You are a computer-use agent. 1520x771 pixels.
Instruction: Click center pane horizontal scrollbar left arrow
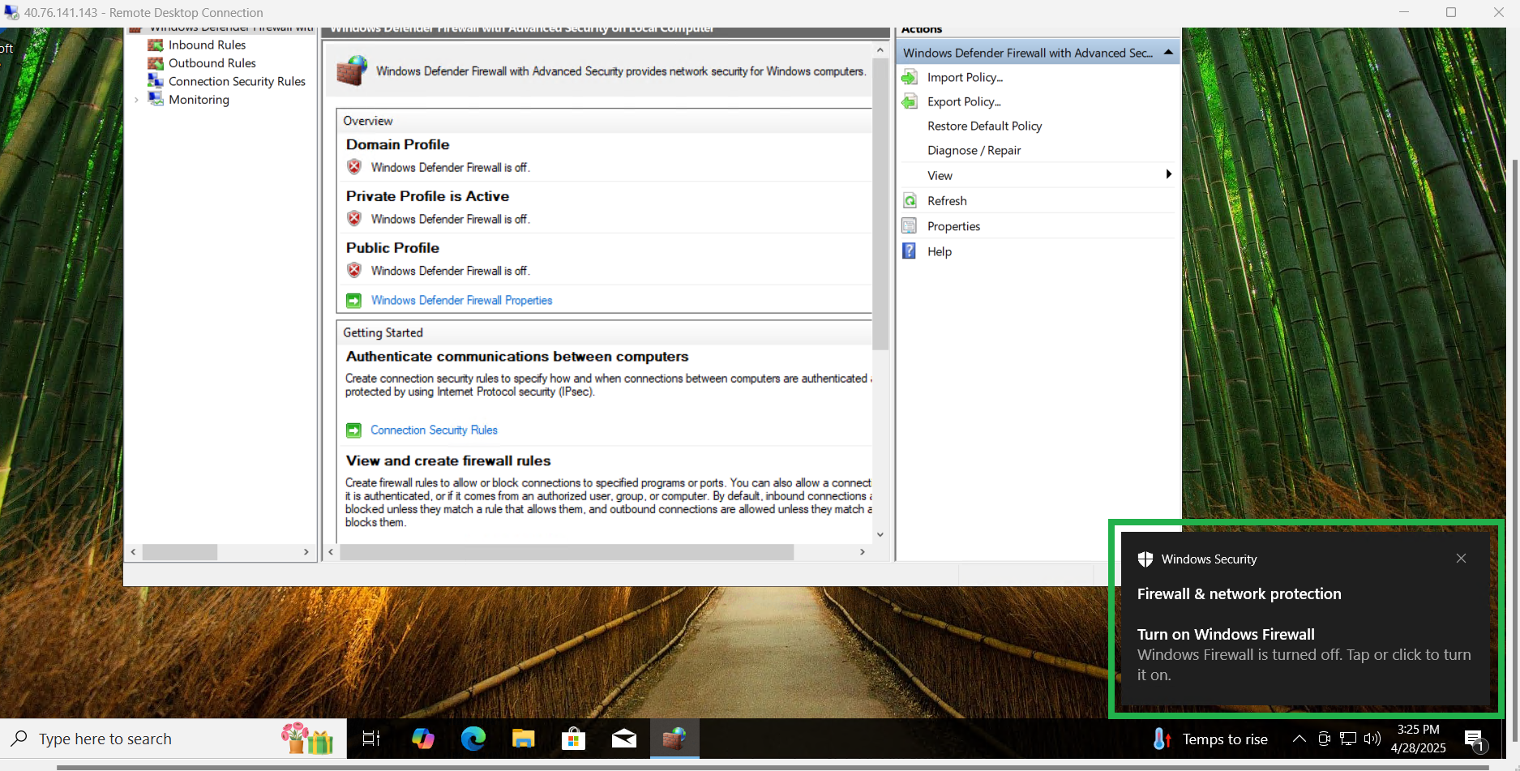(331, 552)
